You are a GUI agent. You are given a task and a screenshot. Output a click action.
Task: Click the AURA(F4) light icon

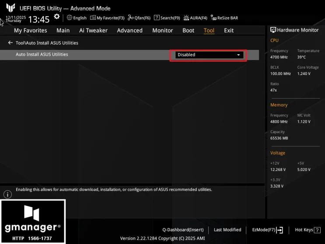[186, 18]
